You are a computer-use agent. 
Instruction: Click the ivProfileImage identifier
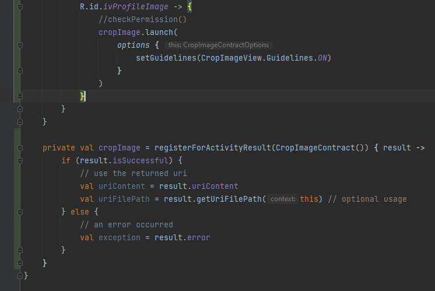tap(136, 6)
